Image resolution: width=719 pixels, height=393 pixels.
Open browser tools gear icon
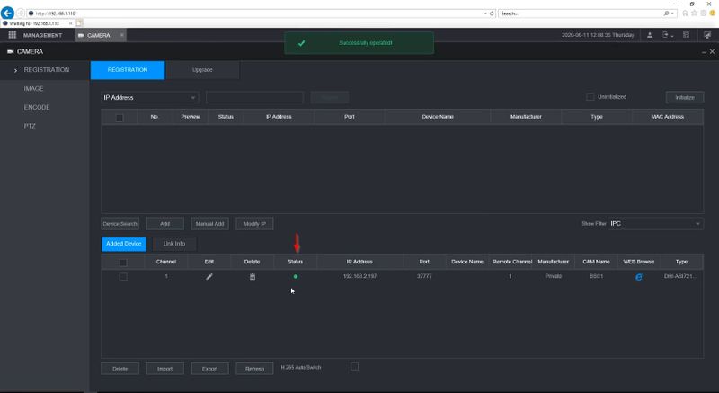coord(704,13)
